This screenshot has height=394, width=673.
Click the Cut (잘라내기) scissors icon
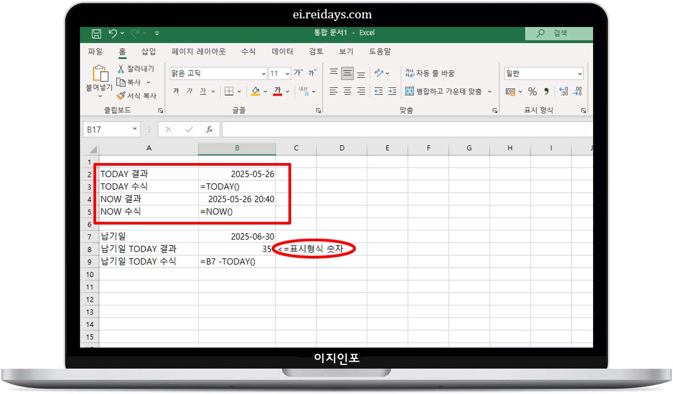(x=121, y=68)
